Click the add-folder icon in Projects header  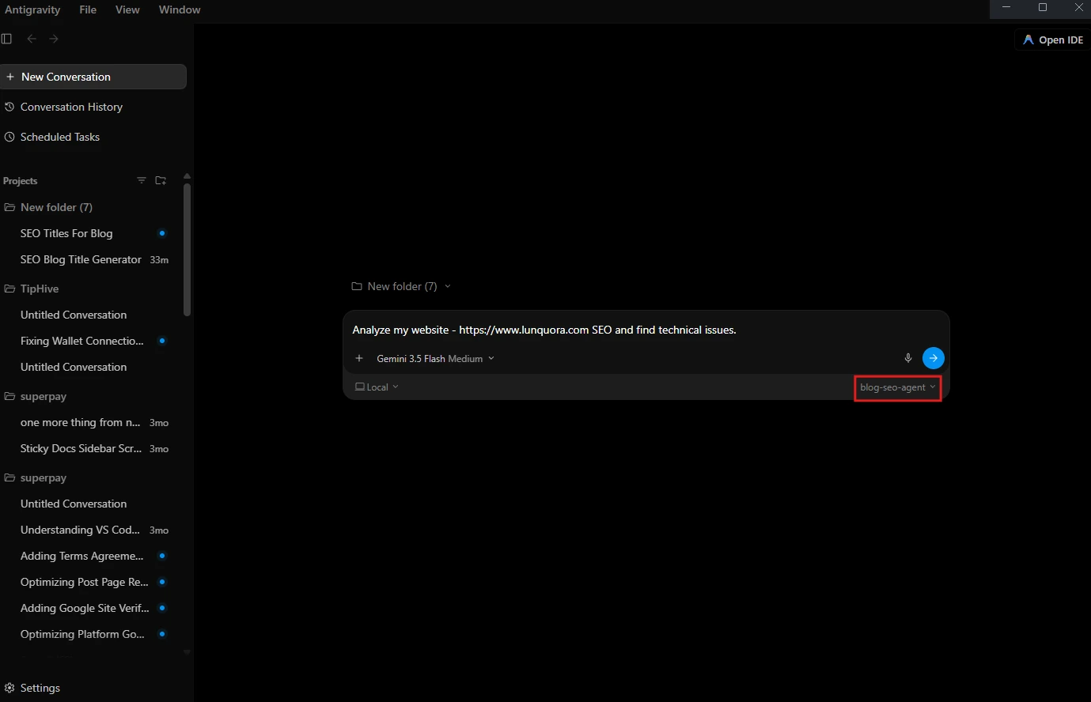click(x=161, y=181)
